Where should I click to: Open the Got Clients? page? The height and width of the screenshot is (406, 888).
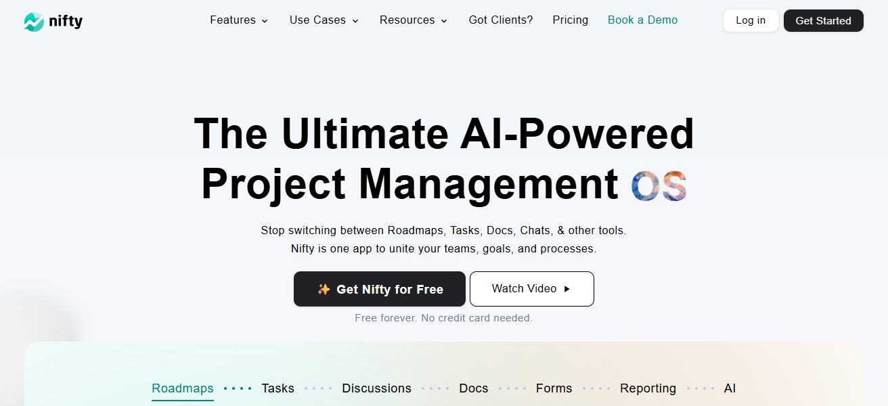click(x=500, y=20)
